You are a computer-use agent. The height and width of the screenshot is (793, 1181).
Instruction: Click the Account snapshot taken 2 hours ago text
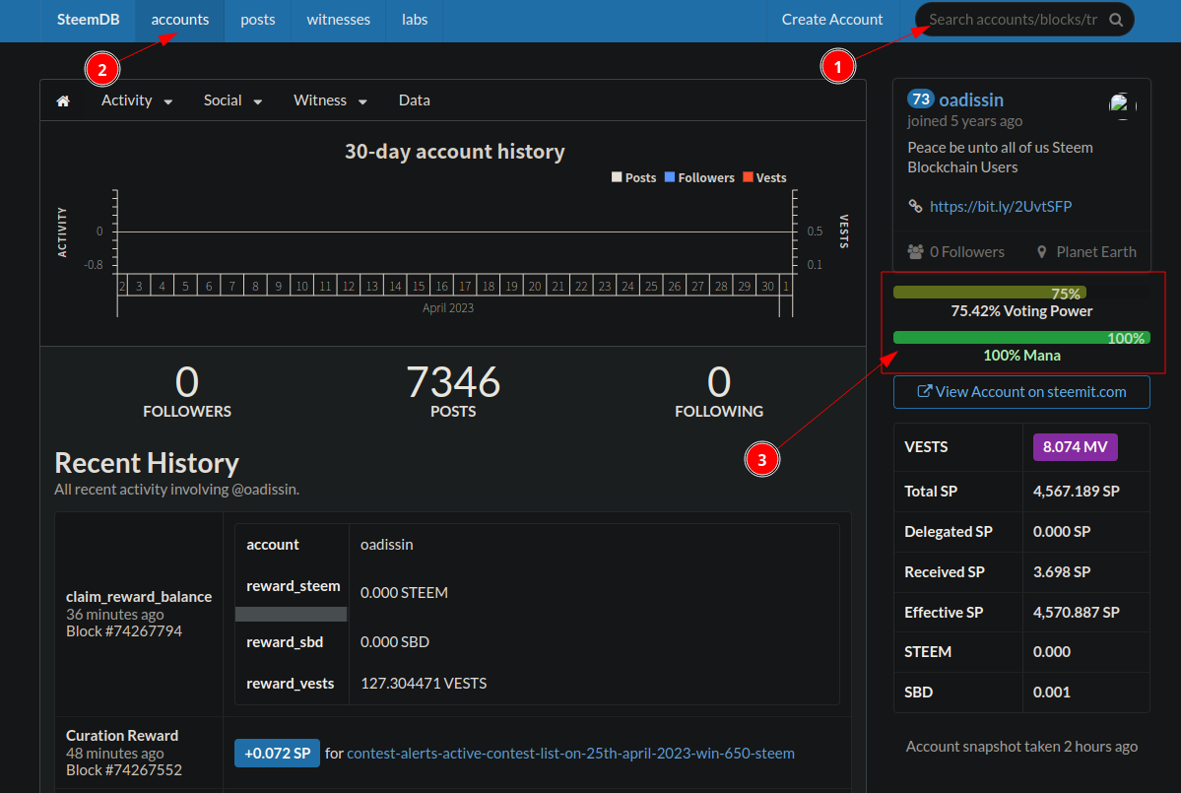[1021, 747]
